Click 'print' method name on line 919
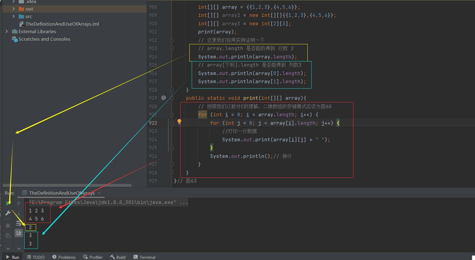 tap(250, 98)
